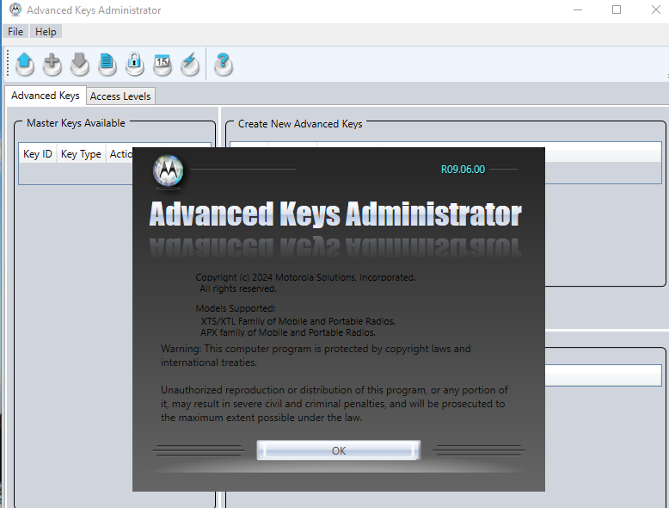Switch to the Access Levels tab
The width and height of the screenshot is (669, 508).
pos(120,96)
